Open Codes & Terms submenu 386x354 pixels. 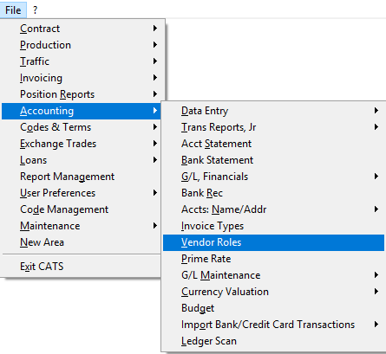(82, 127)
